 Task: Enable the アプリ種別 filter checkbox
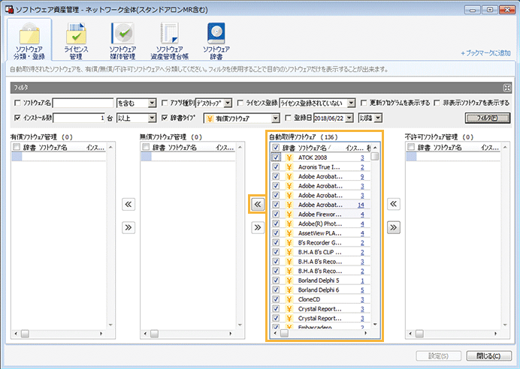(x=164, y=103)
